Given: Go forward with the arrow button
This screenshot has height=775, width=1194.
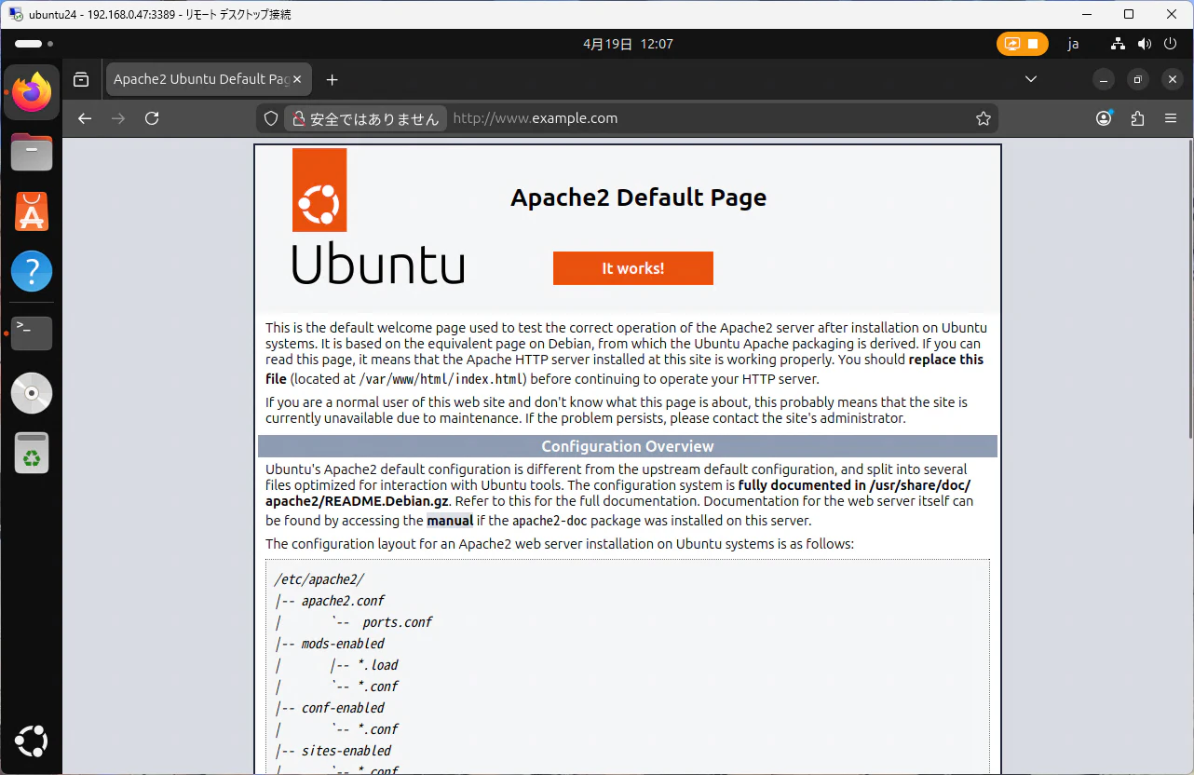Looking at the screenshot, I should [118, 118].
